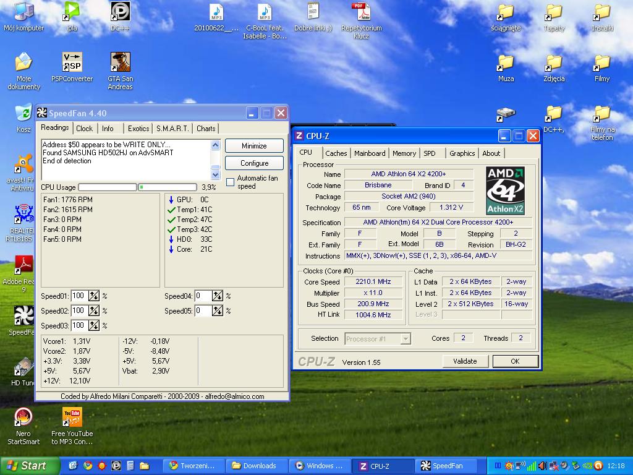This screenshot has height=475, width=633.
Task: Enable Automatic fan speed checkbox
Action: 230,182
